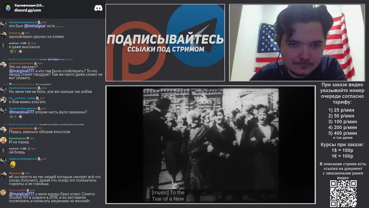Click the streamer's webcam feed
The width and height of the screenshot is (369, 208).
pos(297,42)
